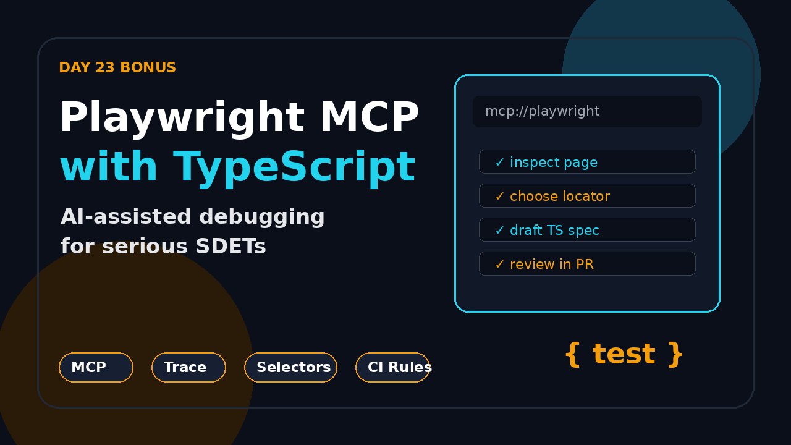This screenshot has width=791, height=445.
Task: Click the 'with TypeScript' headline
Action: pos(237,168)
